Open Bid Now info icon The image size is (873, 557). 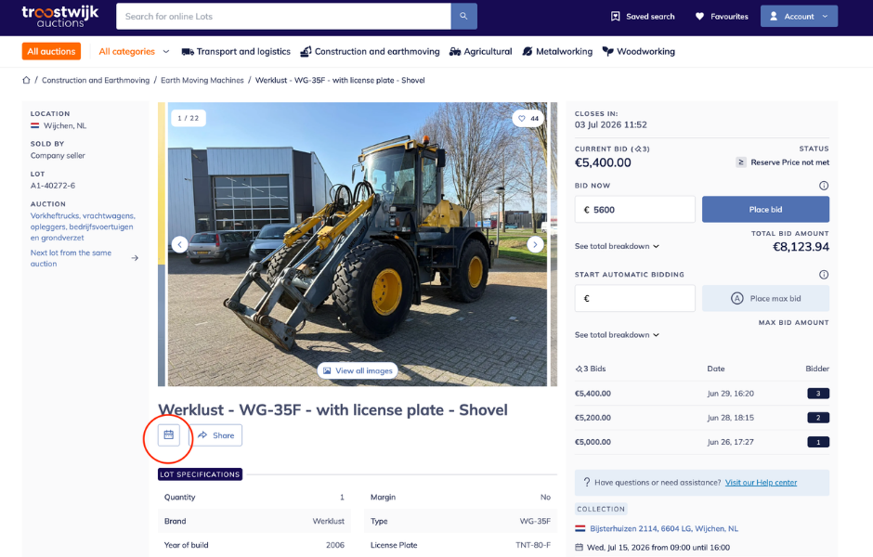[x=824, y=186]
